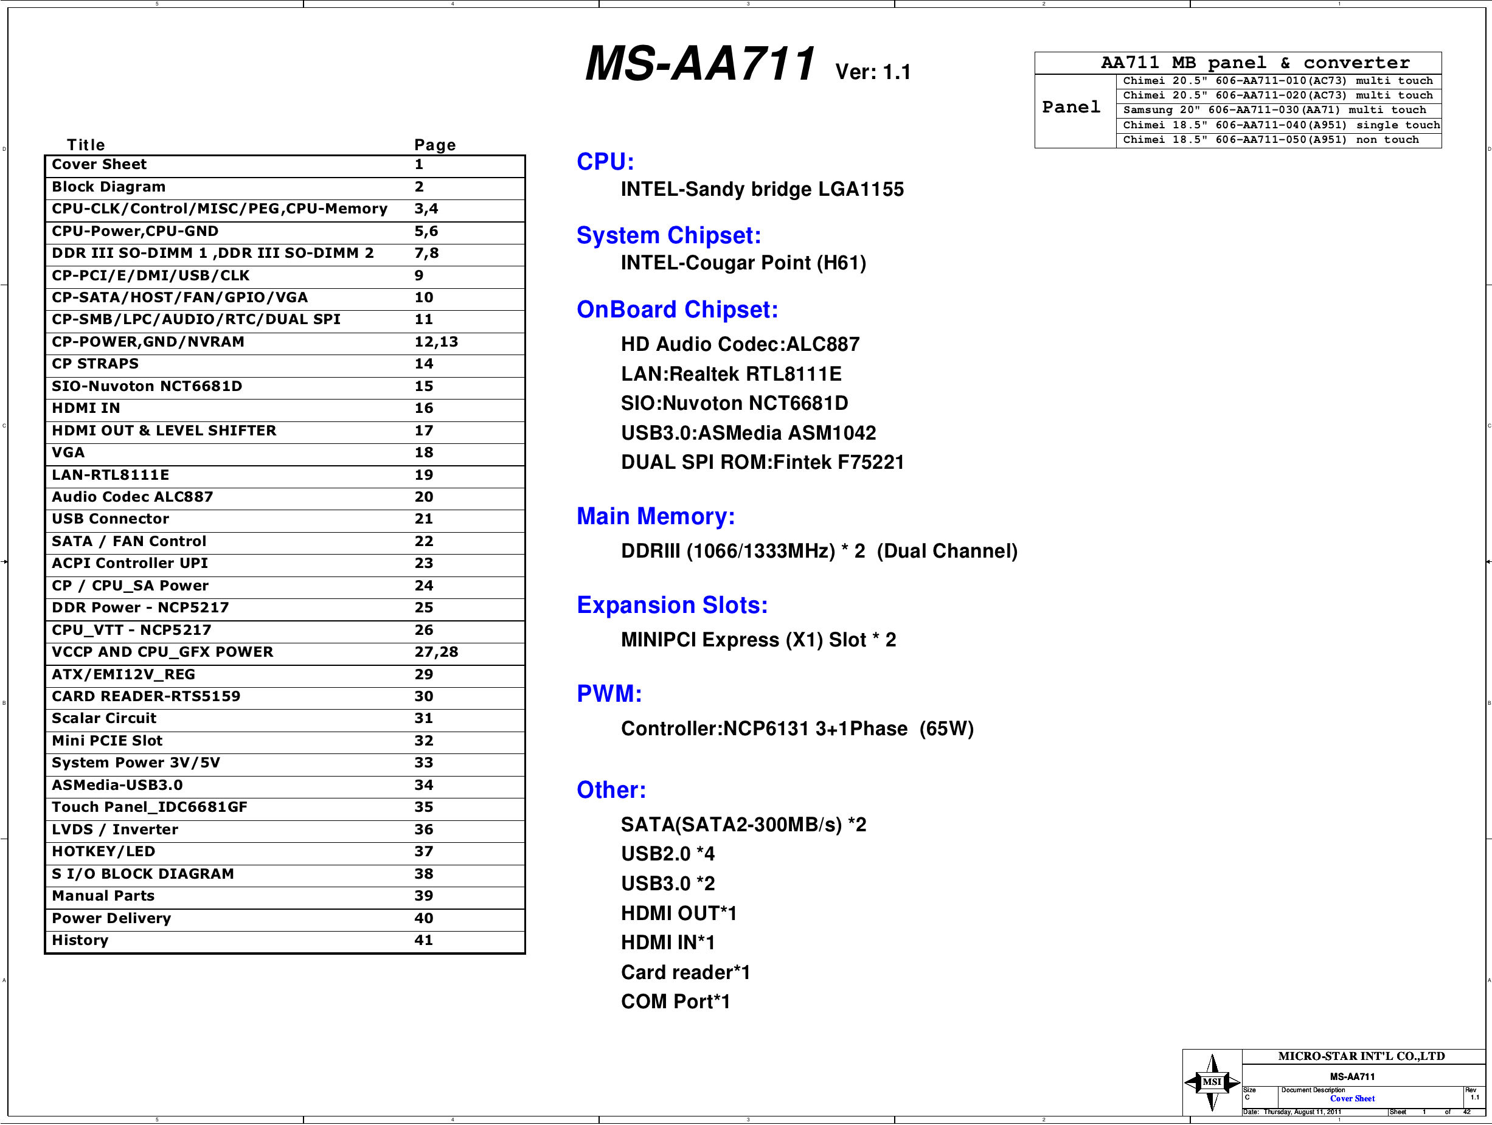Click AA711 MB panel & converter header
The image size is (1492, 1125).
[x=1255, y=63]
